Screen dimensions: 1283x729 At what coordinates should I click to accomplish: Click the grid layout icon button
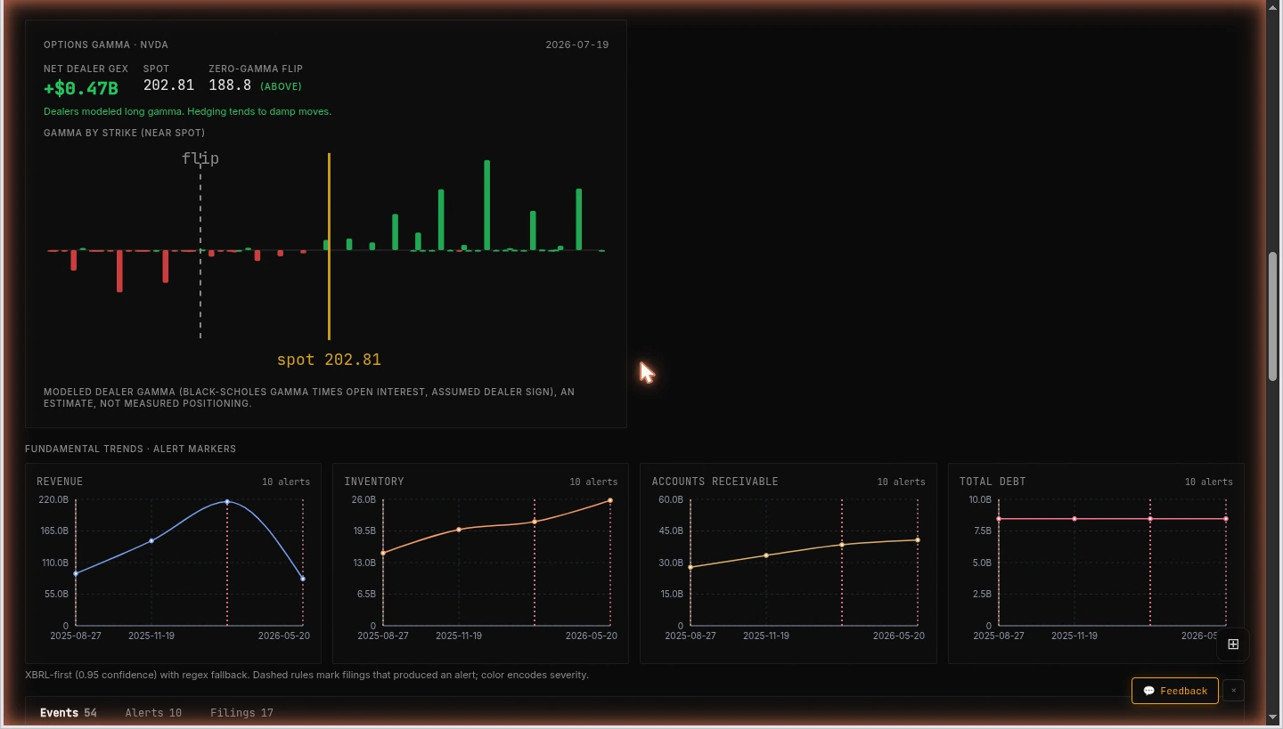pos(1233,644)
